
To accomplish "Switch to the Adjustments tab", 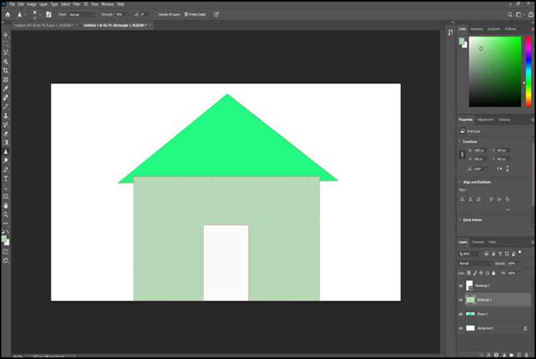I will 485,120.
